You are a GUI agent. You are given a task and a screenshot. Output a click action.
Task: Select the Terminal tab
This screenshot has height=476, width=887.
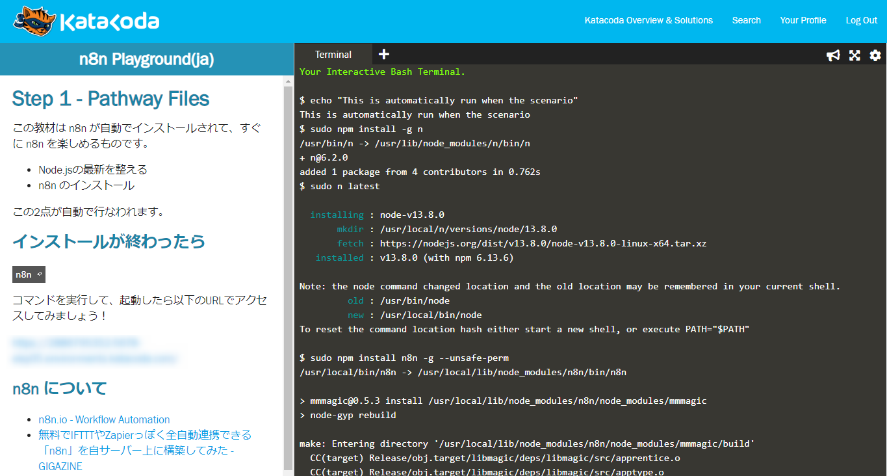(x=333, y=55)
